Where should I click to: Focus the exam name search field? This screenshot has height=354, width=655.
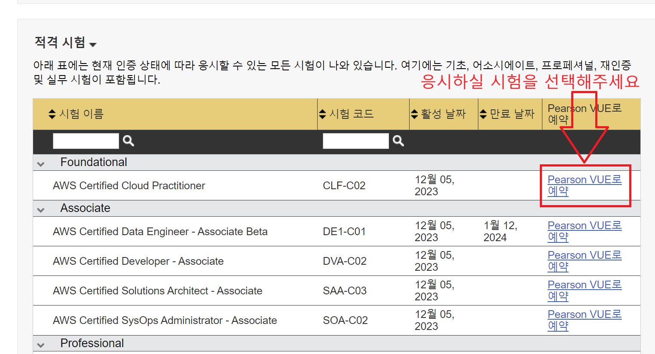pos(86,141)
